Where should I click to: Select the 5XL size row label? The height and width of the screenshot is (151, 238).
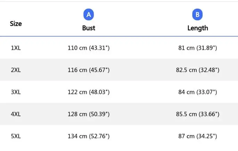16,136
